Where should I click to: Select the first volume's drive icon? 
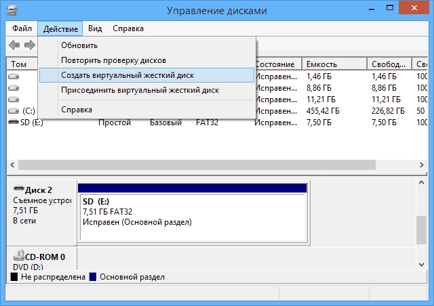[x=14, y=76]
